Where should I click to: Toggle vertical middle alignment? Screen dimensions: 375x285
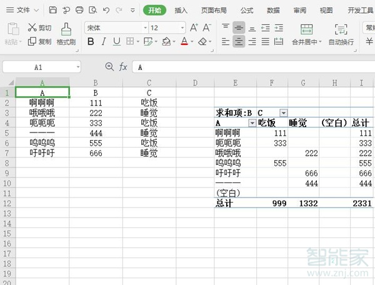[x=239, y=27]
